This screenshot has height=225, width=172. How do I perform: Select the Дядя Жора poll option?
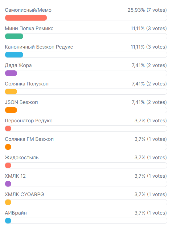18,65
